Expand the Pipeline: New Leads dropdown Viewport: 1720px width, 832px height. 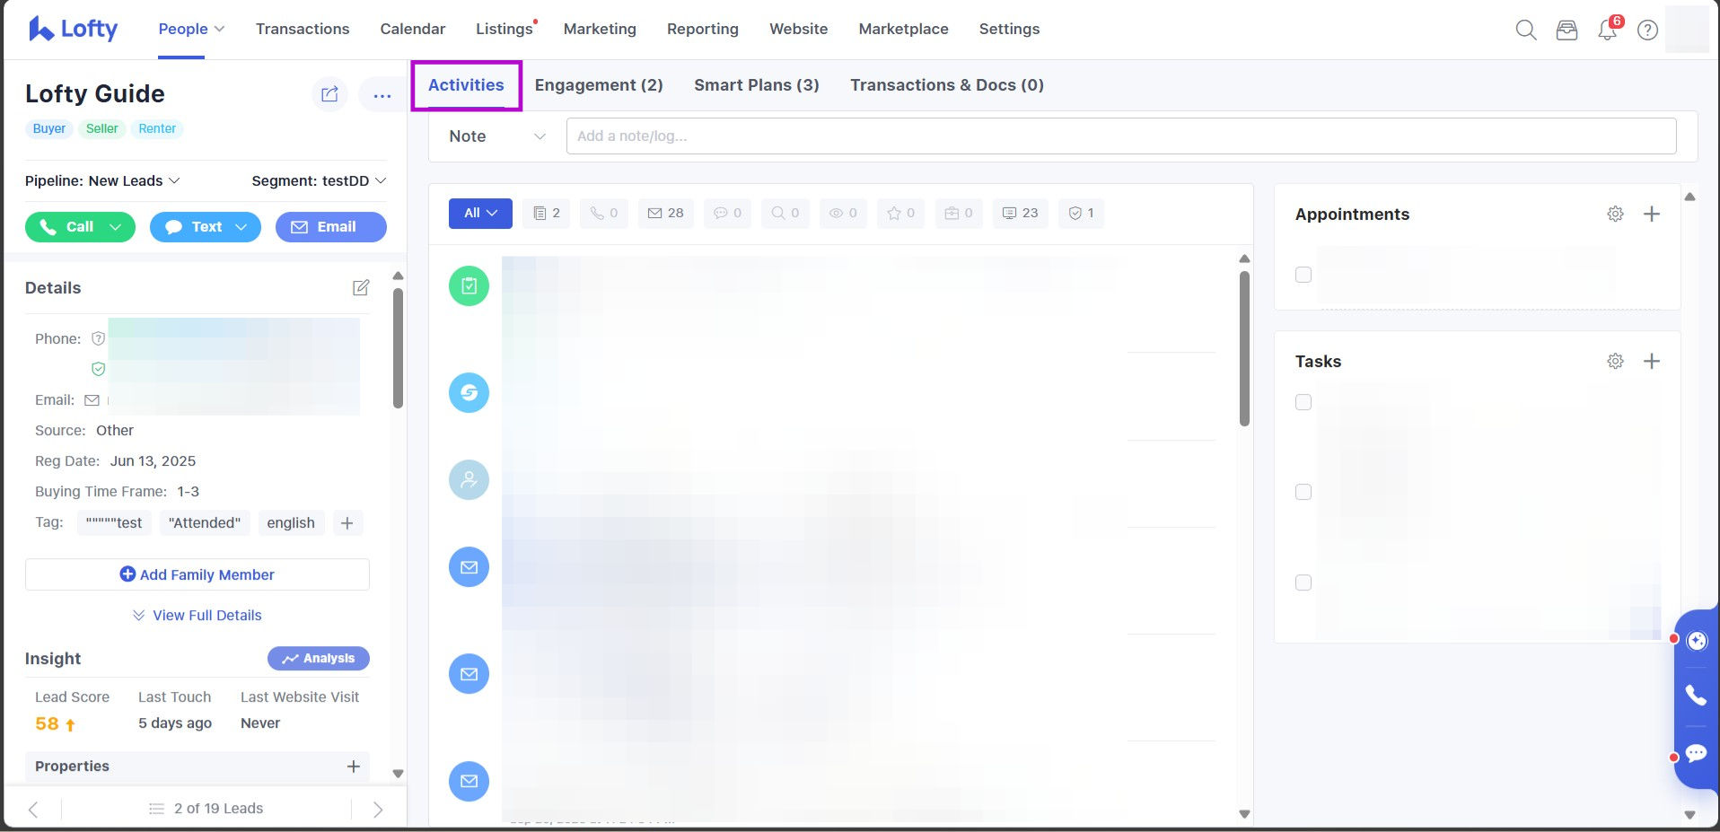pos(102,181)
